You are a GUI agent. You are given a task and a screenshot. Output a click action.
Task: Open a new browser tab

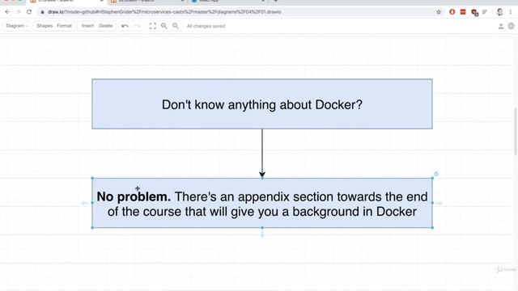point(276,2)
